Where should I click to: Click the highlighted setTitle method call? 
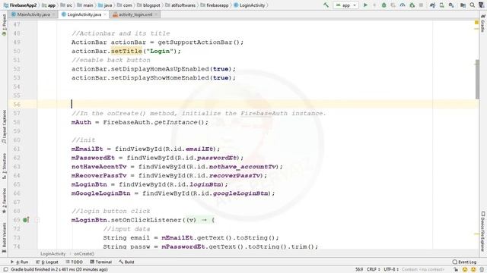point(126,51)
